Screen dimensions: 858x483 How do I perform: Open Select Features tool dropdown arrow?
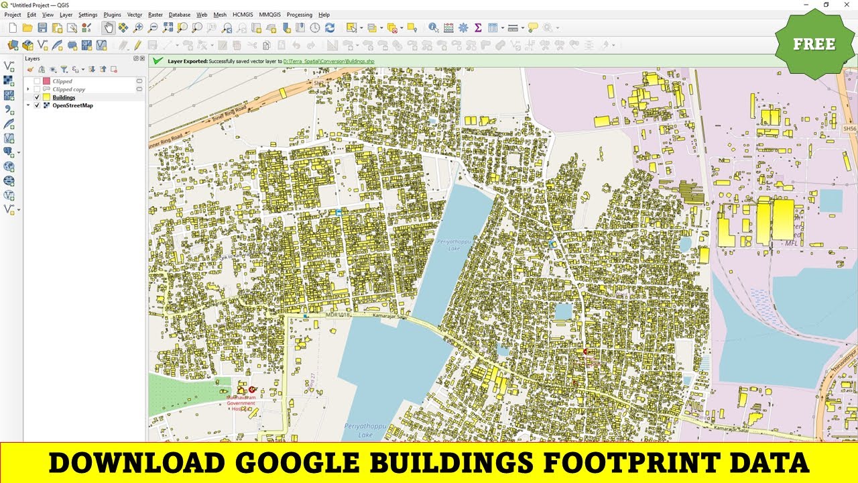click(x=361, y=28)
